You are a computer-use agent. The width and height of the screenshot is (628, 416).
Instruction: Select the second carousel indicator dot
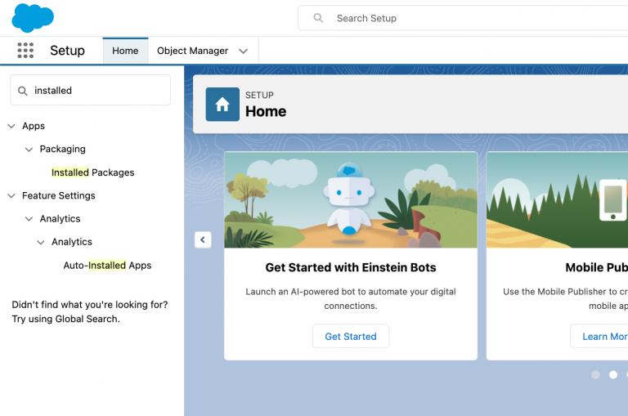pos(613,375)
